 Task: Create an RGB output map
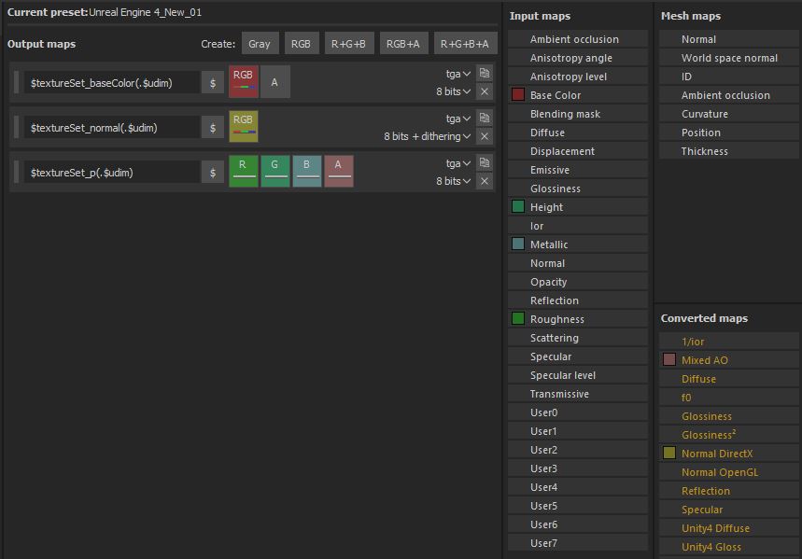click(x=301, y=44)
